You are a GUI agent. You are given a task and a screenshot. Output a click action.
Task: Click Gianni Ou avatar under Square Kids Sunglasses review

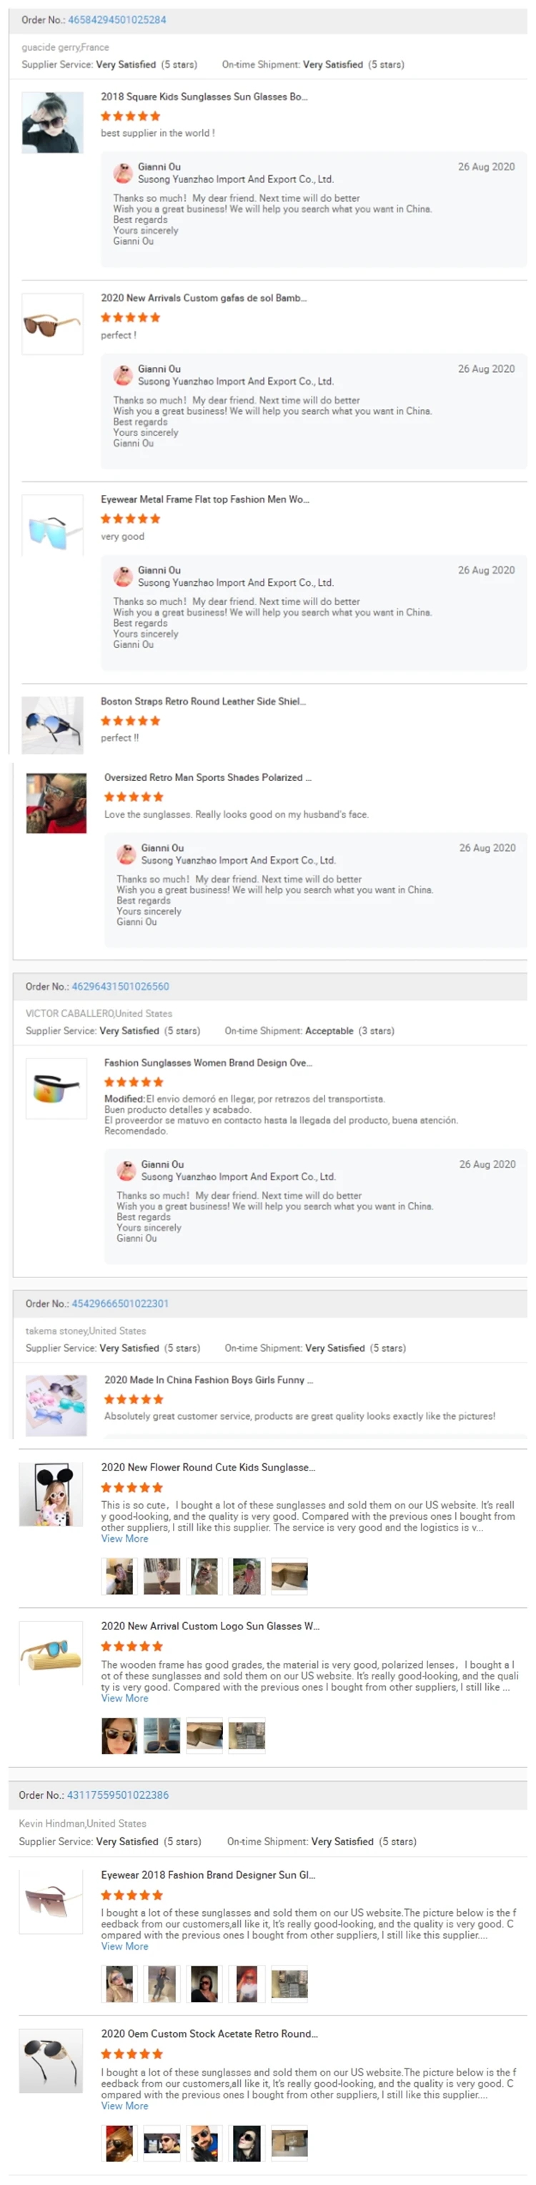click(123, 174)
